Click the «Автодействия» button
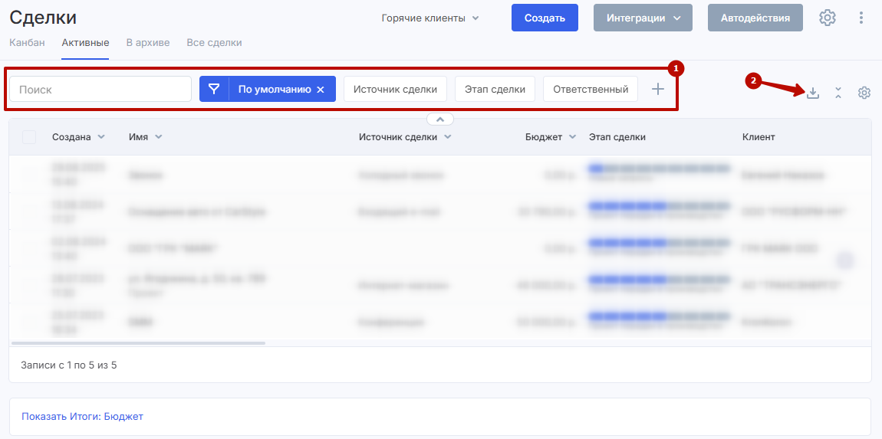 755,18
